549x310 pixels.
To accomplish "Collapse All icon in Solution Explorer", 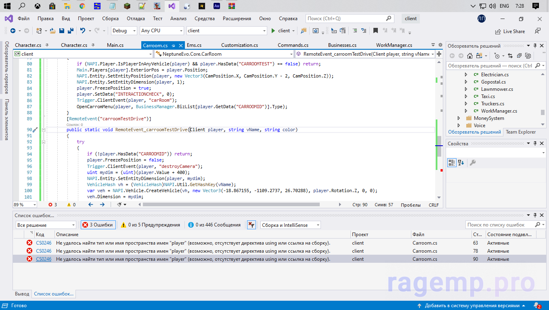I will (x=519, y=56).
